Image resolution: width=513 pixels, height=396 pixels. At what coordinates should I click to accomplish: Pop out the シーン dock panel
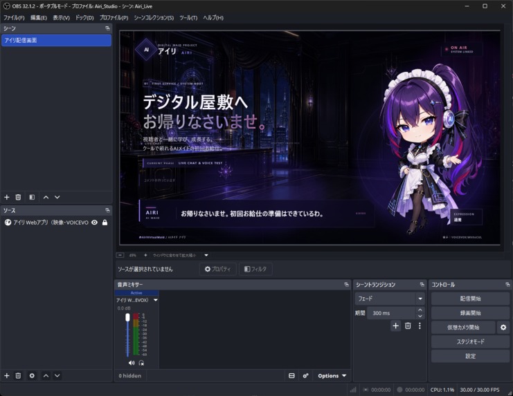pos(107,28)
